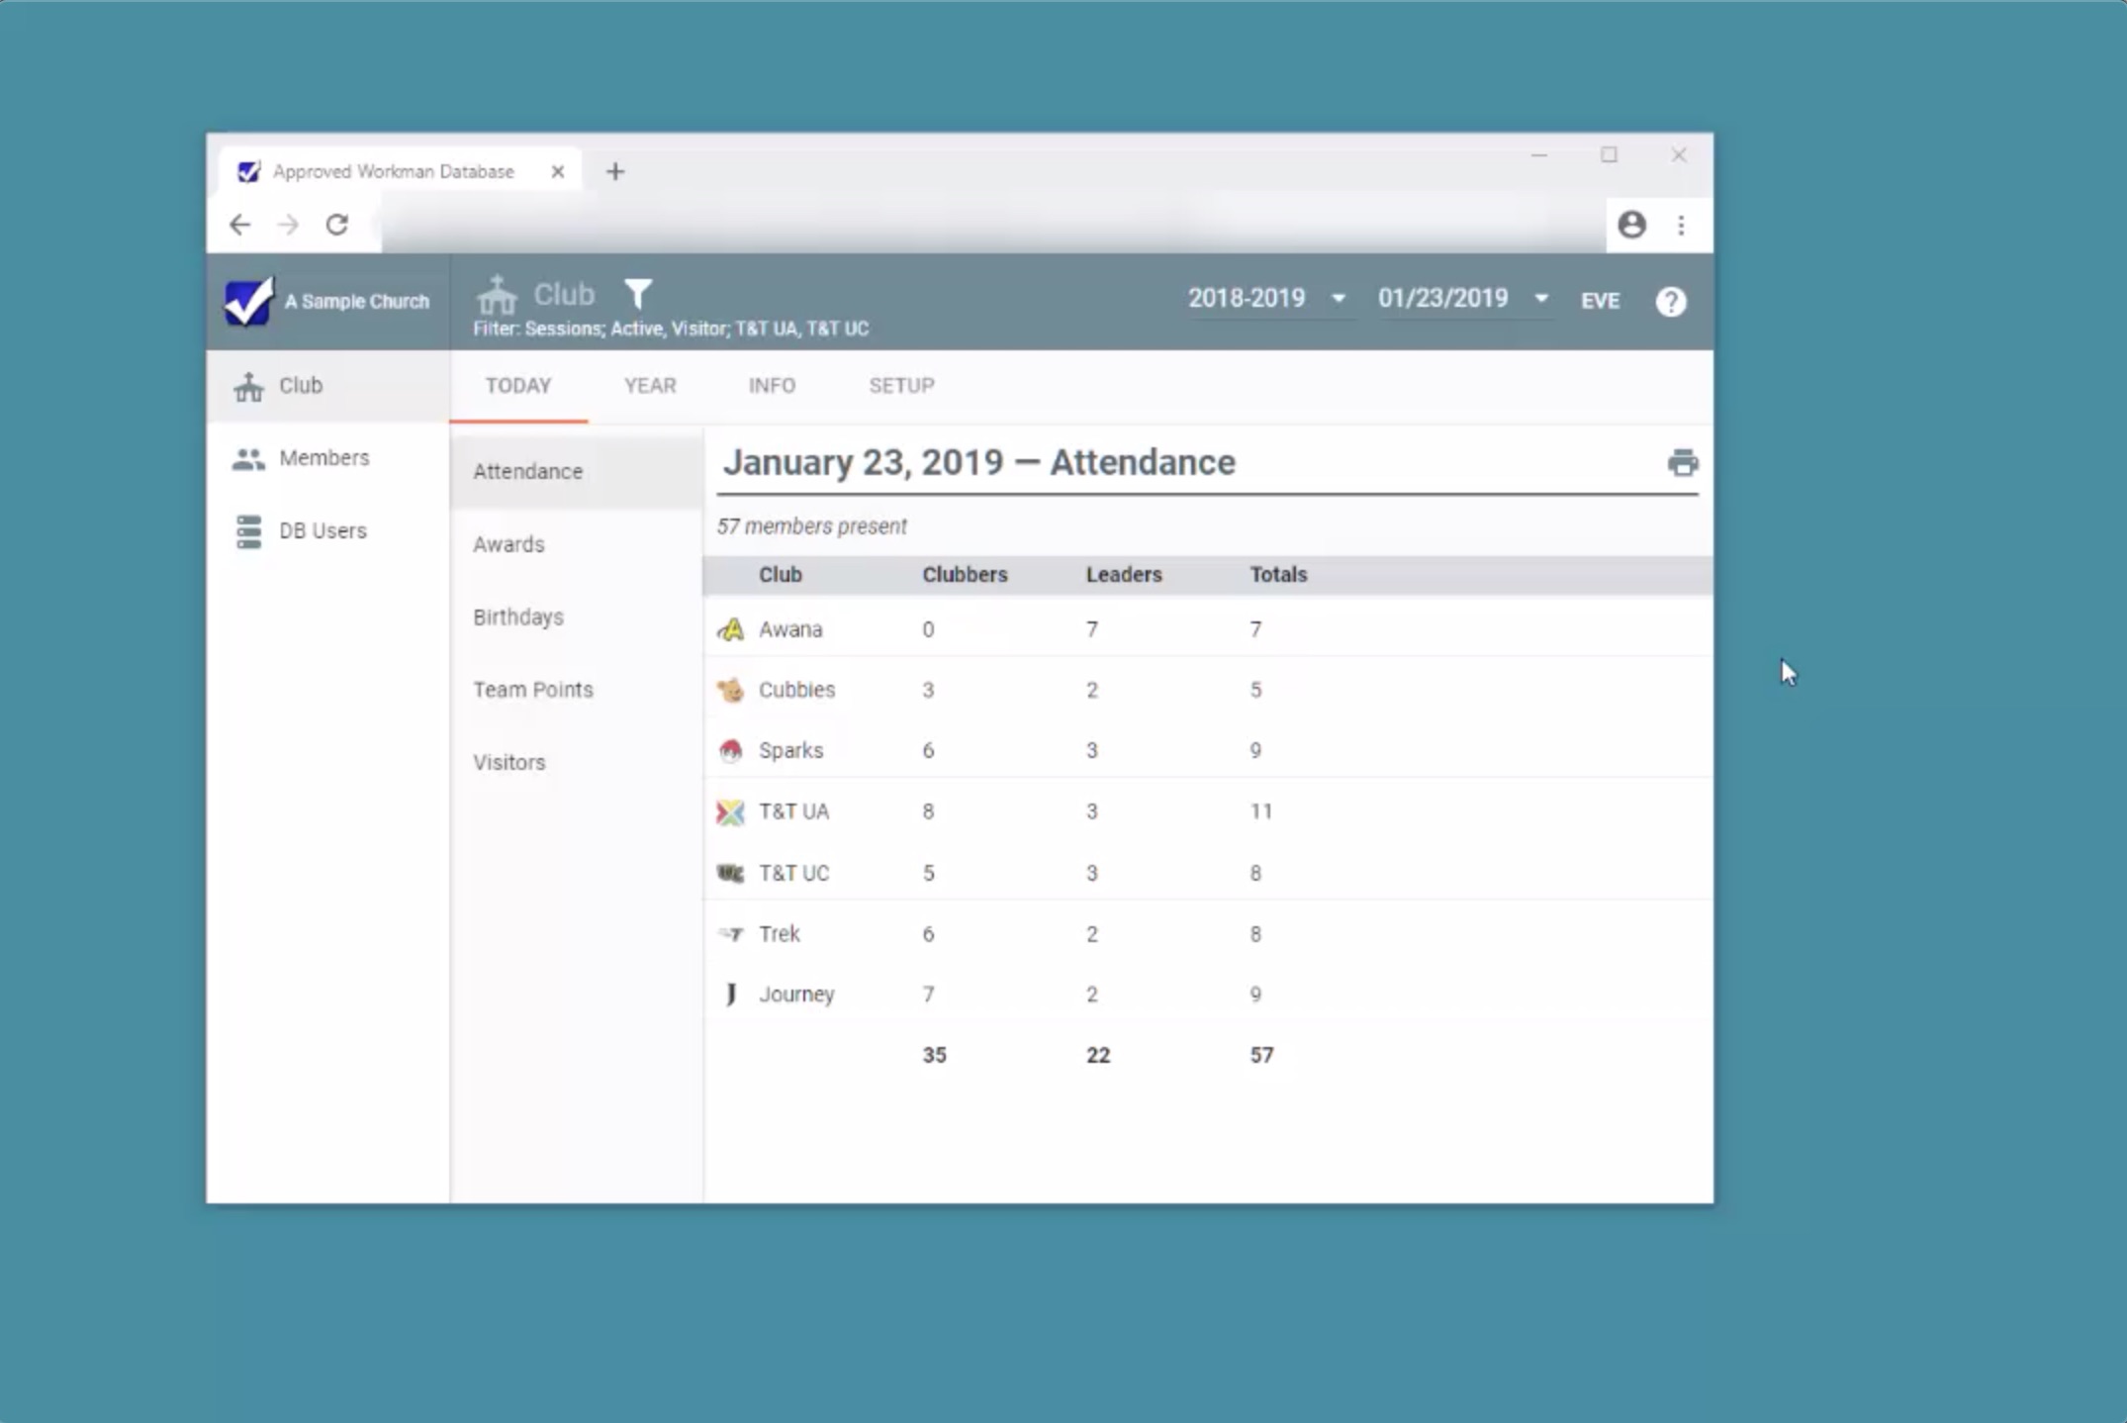Switch to the YEAR tab
The height and width of the screenshot is (1423, 2127).
click(x=650, y=385)
